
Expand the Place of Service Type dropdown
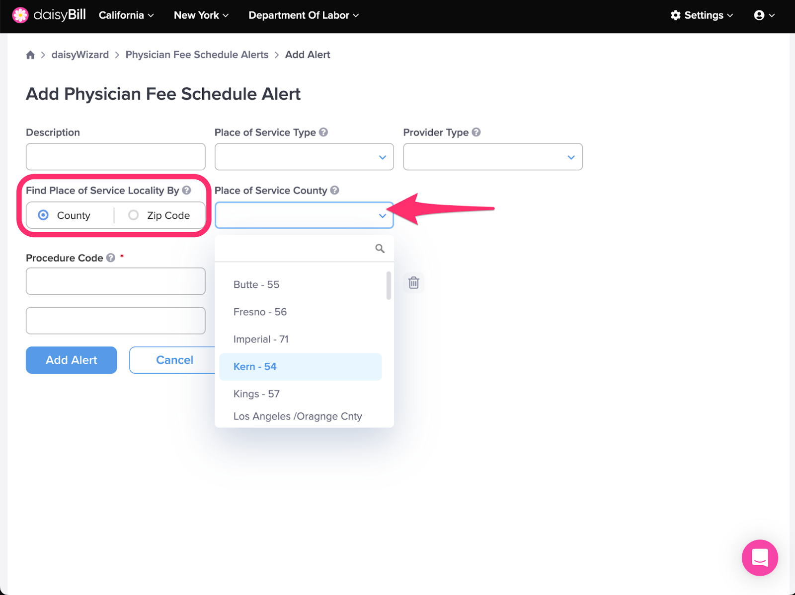(304, 157)
